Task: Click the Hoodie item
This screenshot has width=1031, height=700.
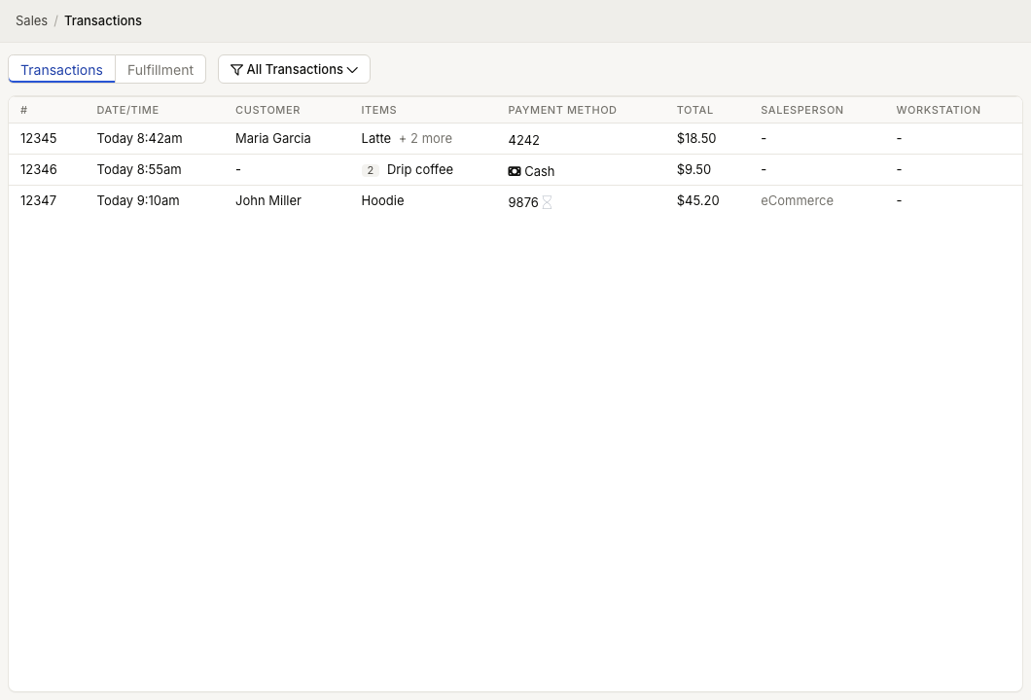Action: (x=382, y=200)
